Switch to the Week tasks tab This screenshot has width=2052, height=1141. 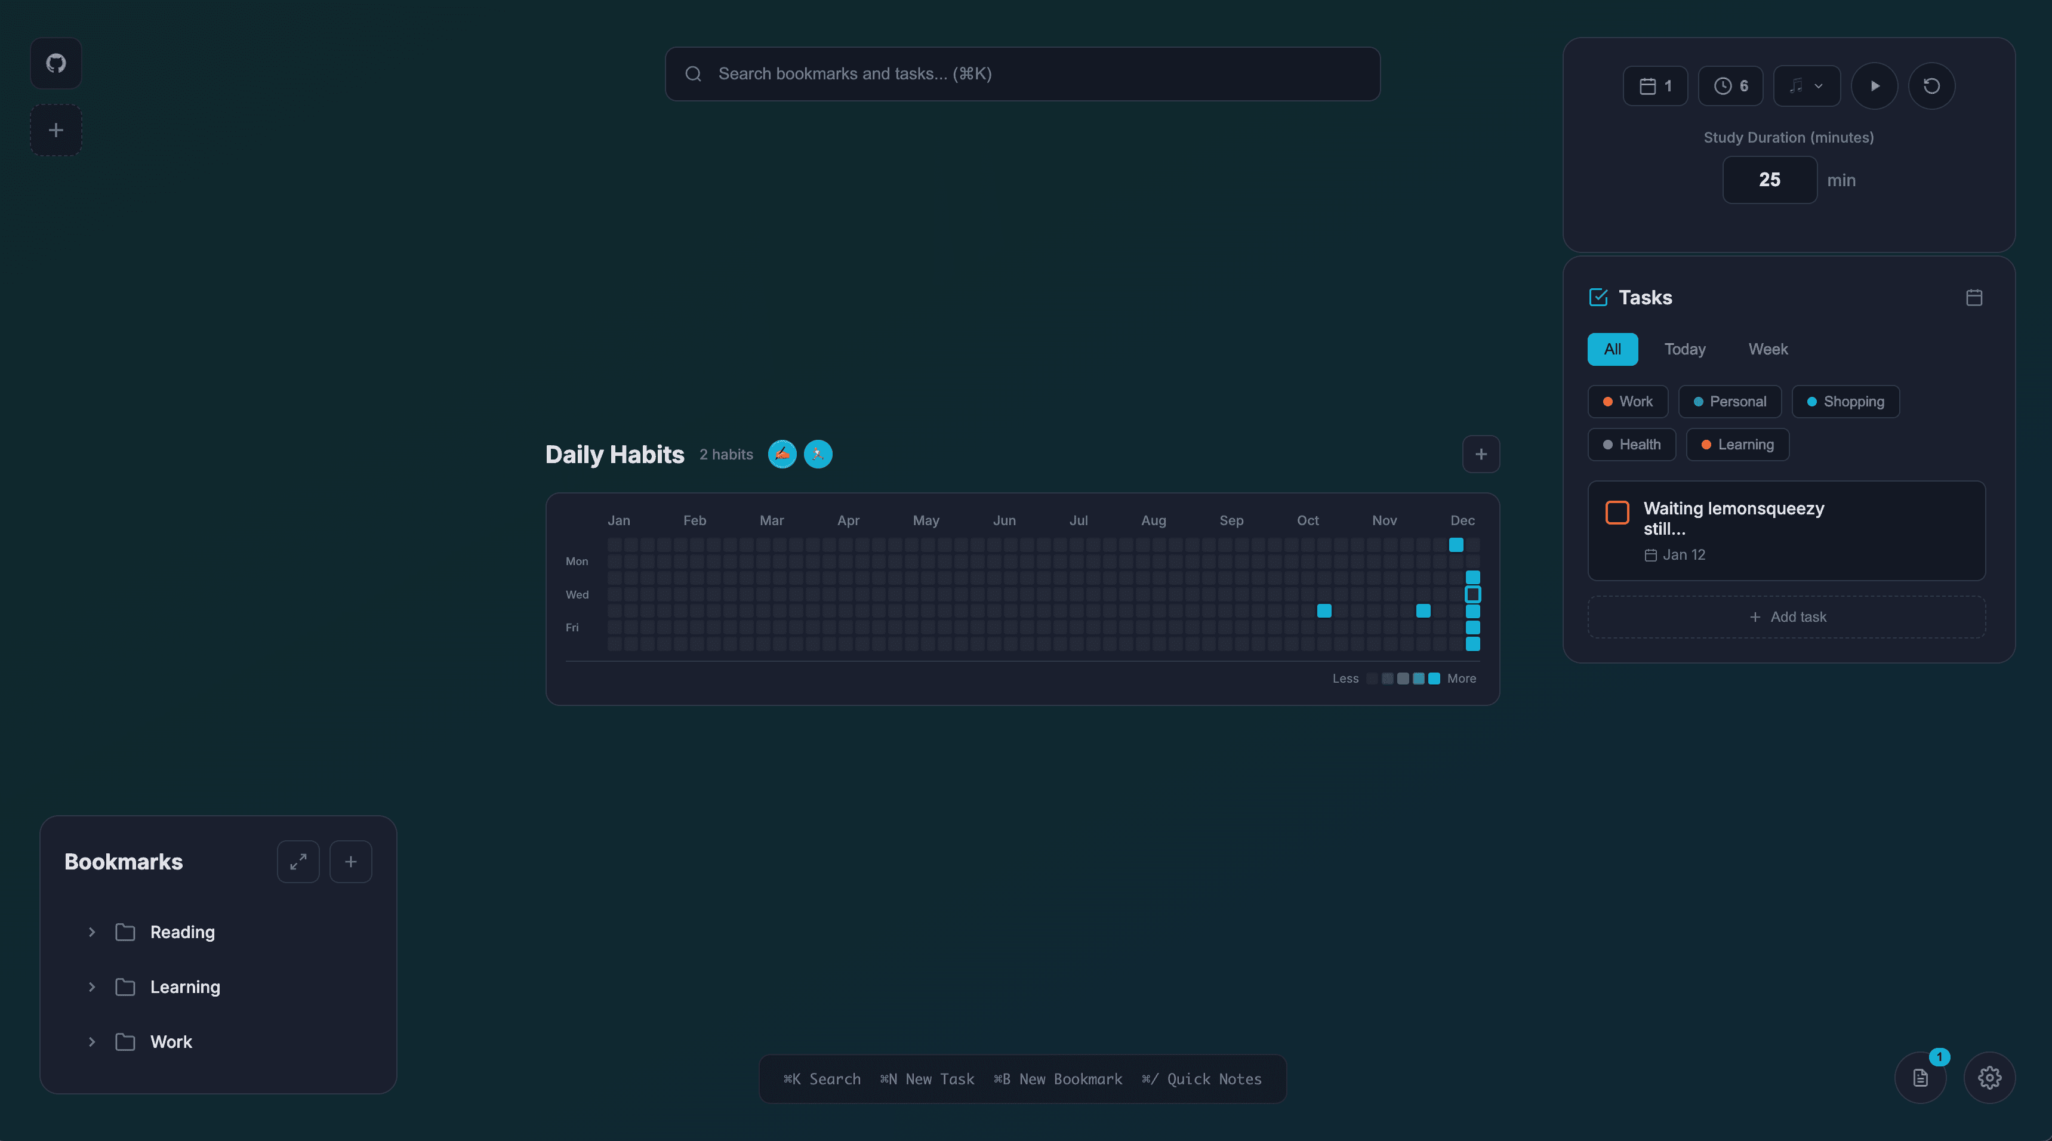(x=1768, y=349)
